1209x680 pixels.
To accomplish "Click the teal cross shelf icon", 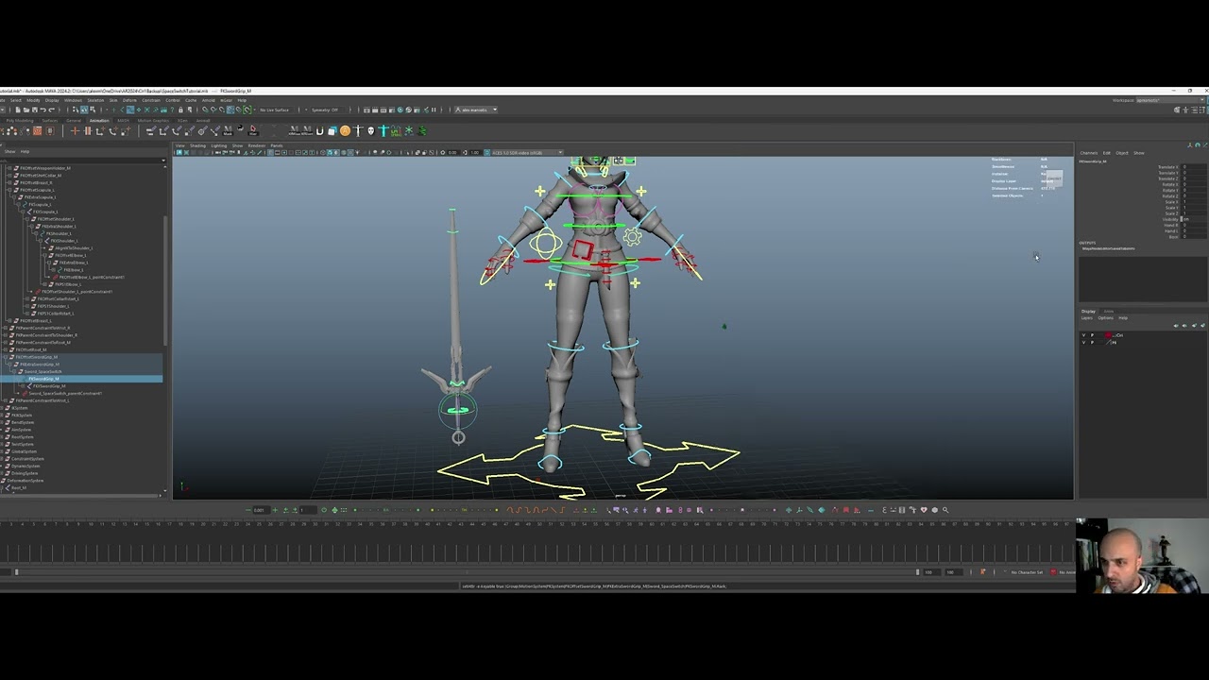I will point(383,131).
